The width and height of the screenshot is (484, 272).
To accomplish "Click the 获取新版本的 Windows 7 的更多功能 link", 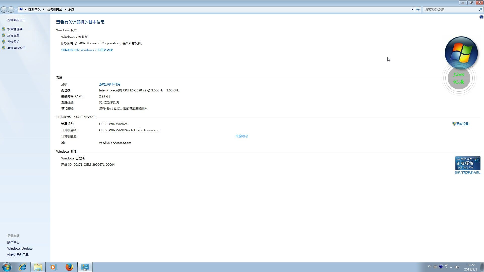I will click(x=87, y=50).
